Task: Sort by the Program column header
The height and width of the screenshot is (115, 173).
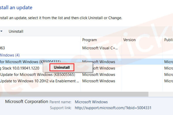Action: 89,40
